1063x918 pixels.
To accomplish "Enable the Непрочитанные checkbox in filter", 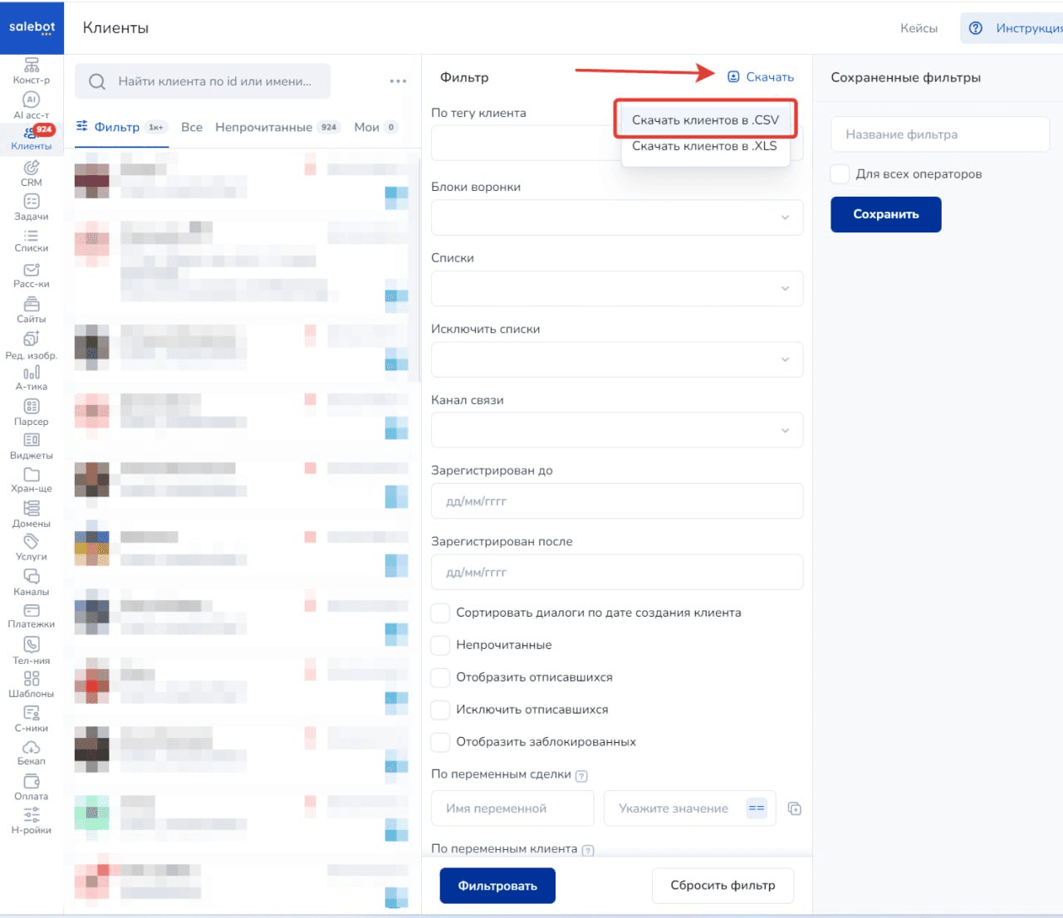I will tap(441, 645).
